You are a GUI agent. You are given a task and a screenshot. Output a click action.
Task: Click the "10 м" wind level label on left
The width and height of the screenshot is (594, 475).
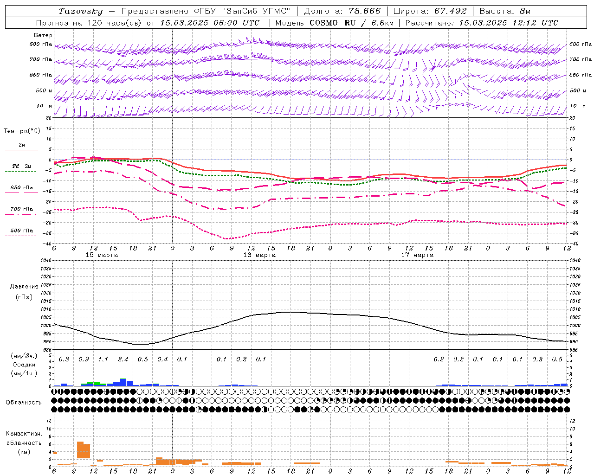click(45, 106)
